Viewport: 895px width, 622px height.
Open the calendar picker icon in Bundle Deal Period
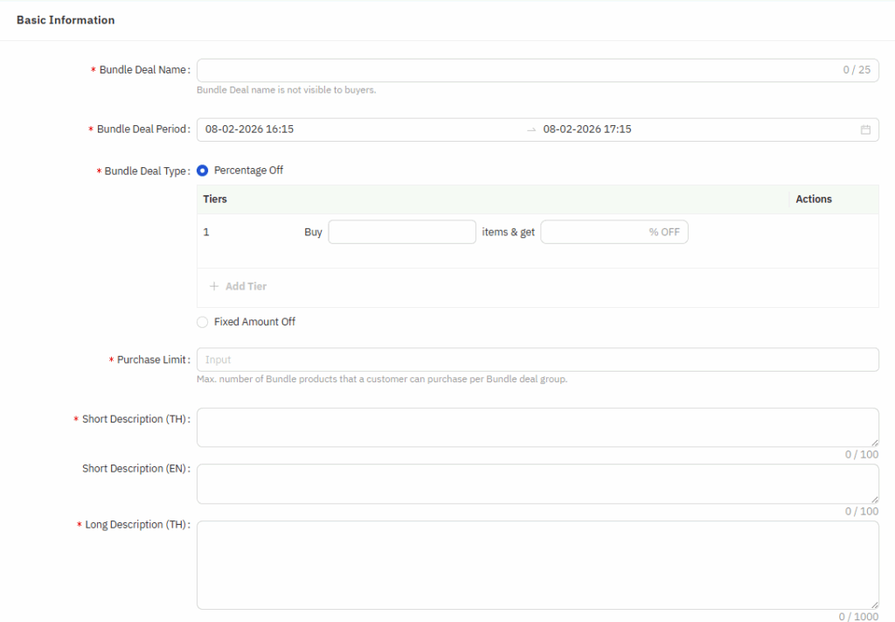[x=865, y=129]
